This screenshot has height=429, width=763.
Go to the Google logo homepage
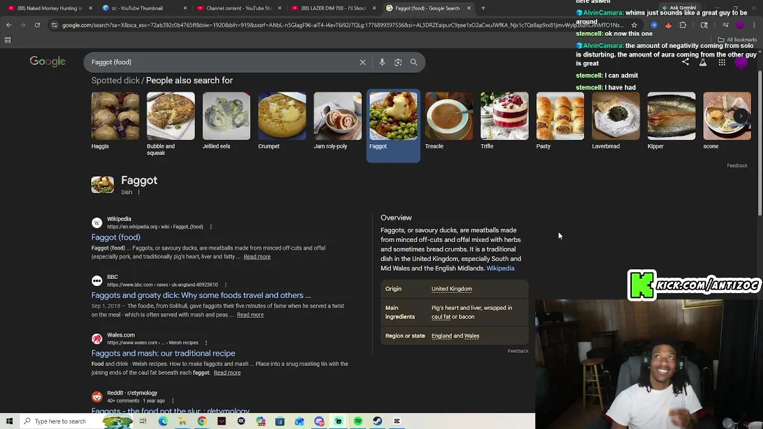point(48,61)
